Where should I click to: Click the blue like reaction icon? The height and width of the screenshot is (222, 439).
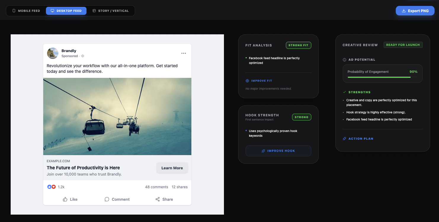tap(49, 187)
